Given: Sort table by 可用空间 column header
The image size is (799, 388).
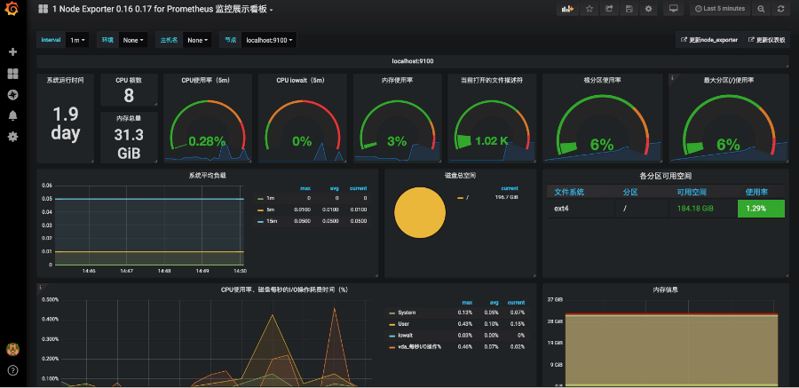Looking at the screenshot, I should click(x=692, y=192).
